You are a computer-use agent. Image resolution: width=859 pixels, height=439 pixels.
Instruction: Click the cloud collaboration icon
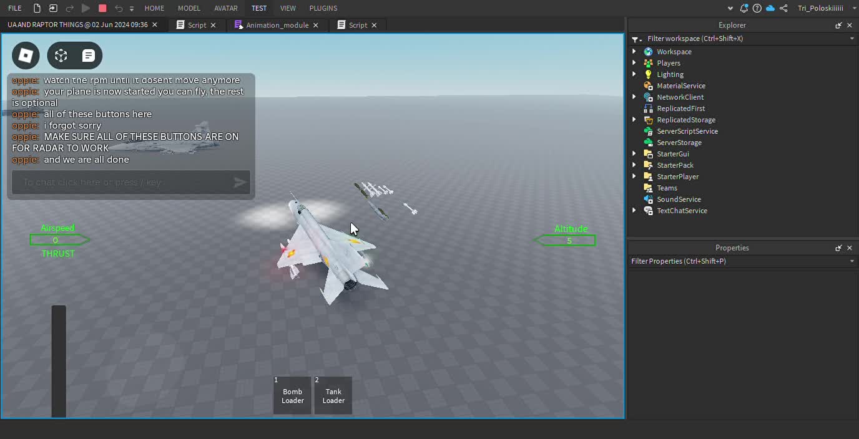(x=770, y=8)
